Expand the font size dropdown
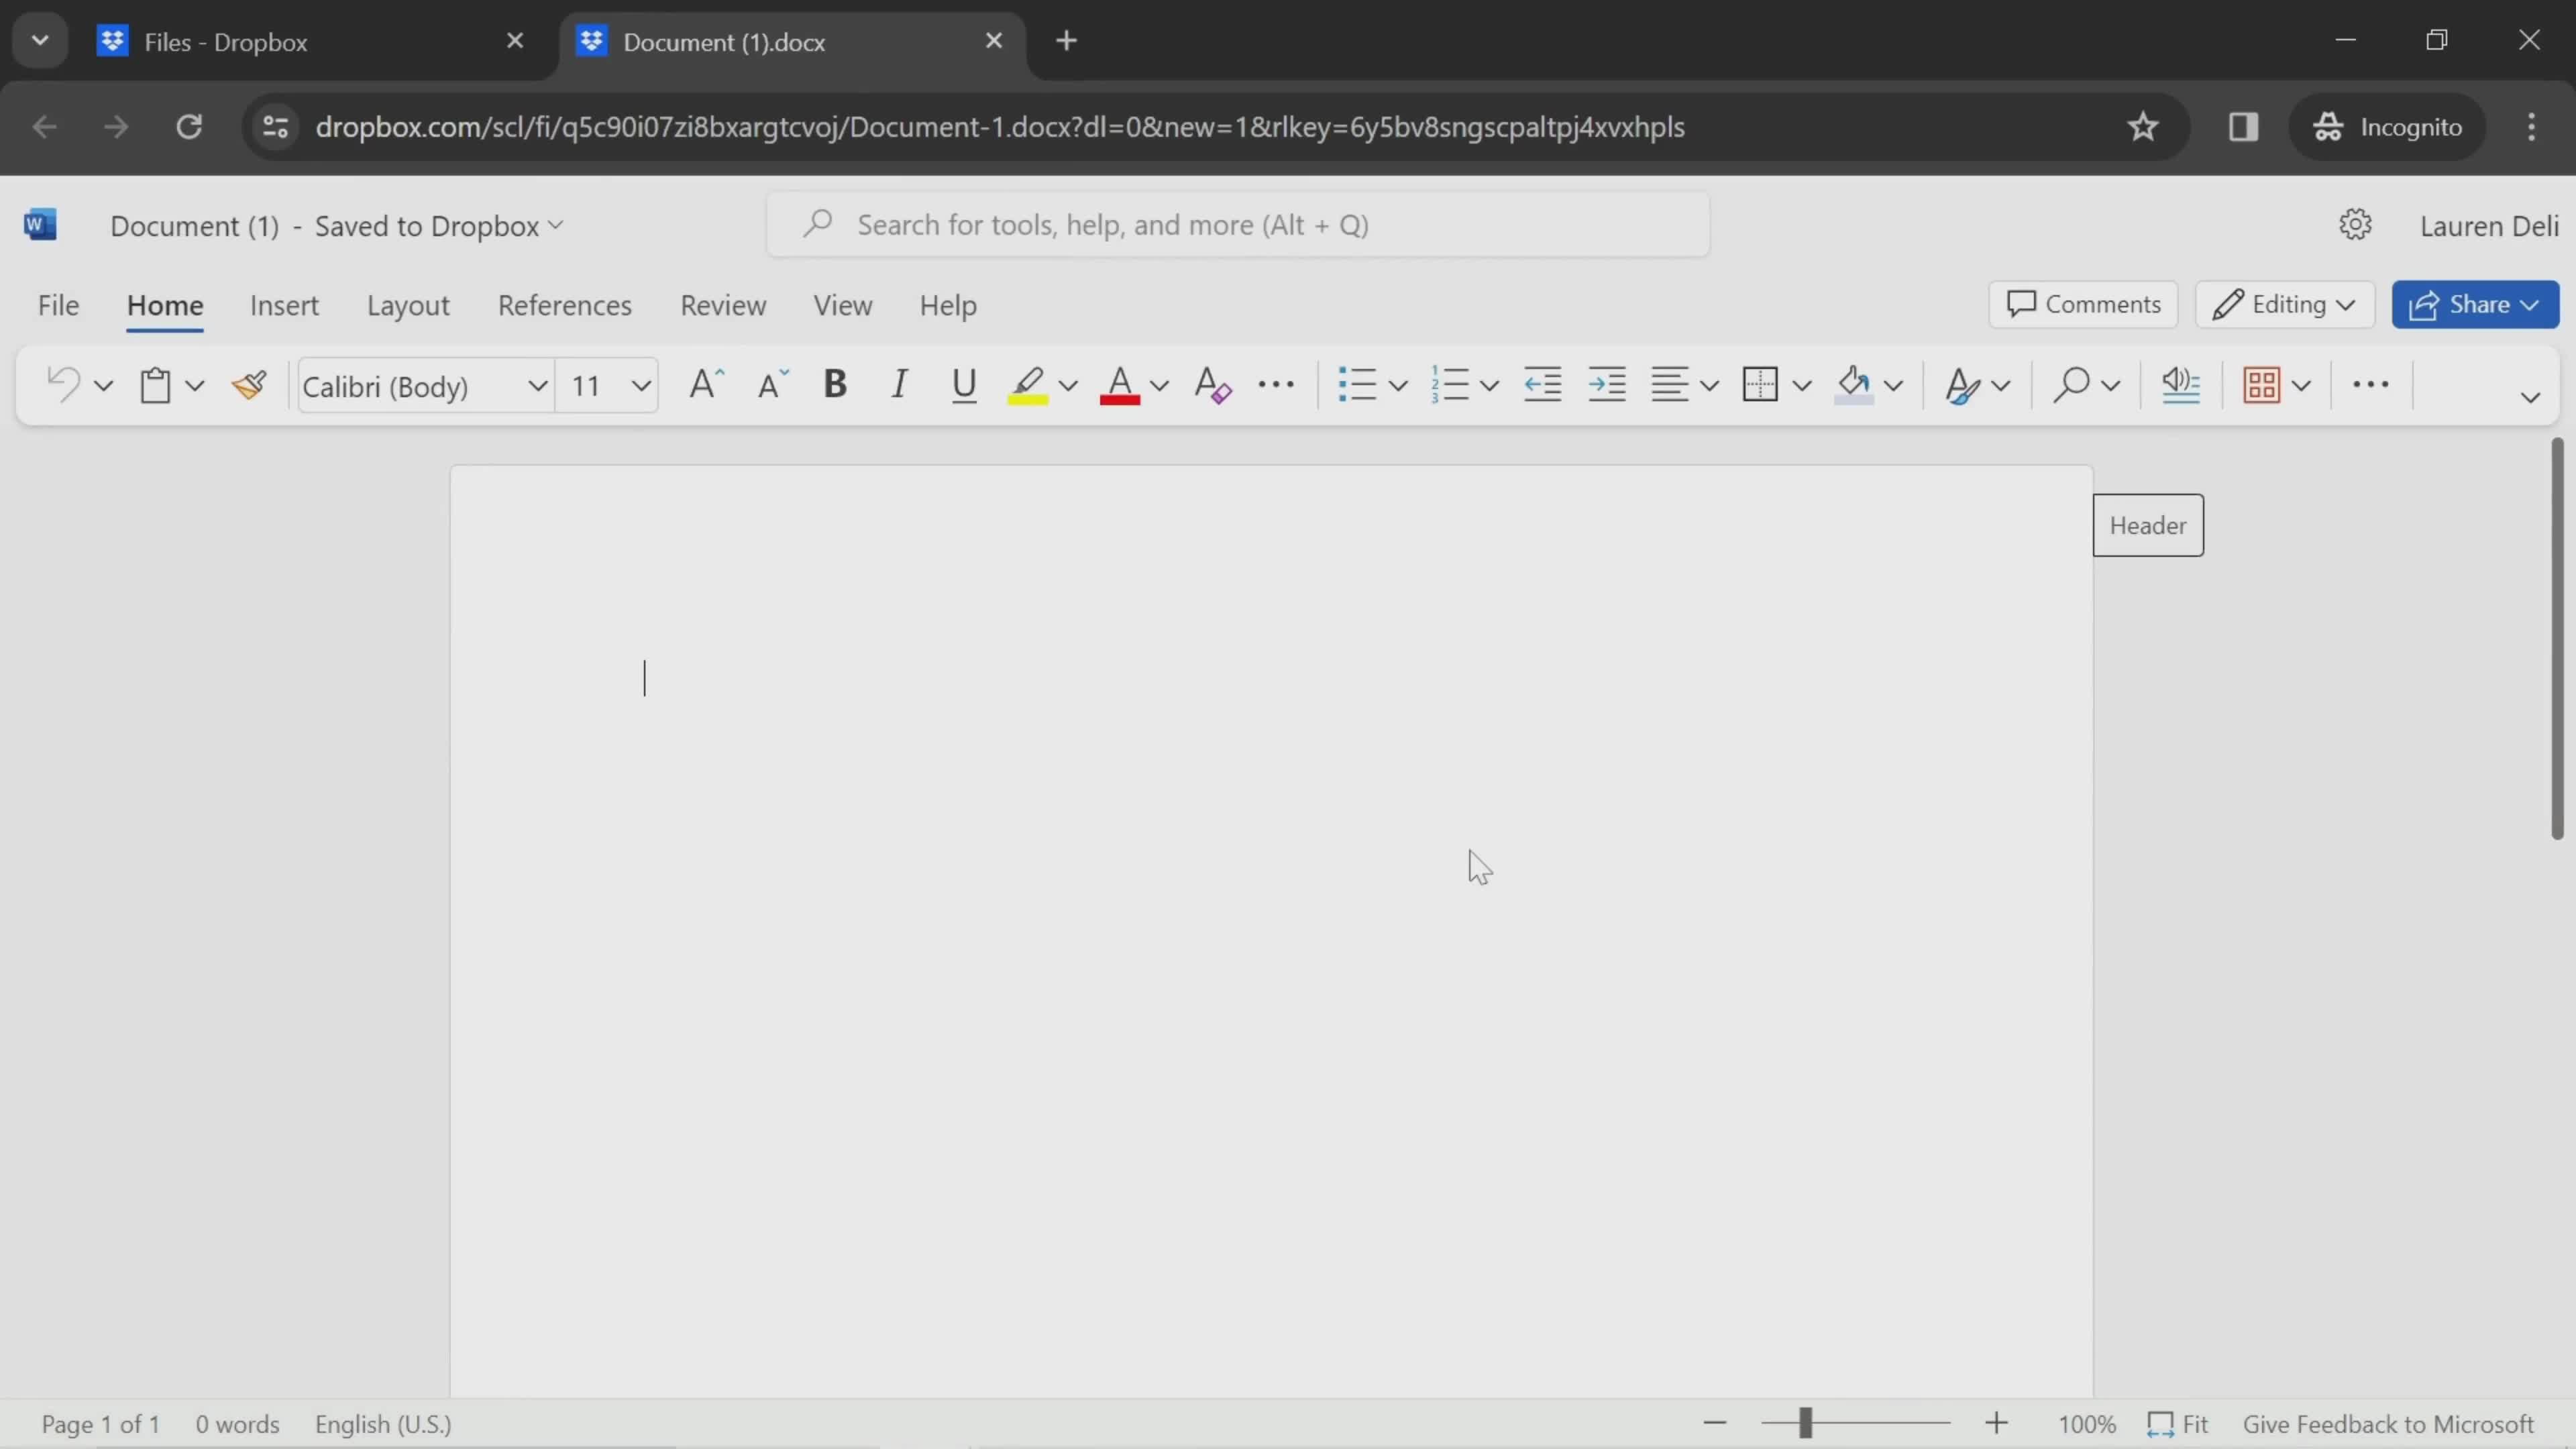Screen dimensions: 2576x1449 tap(642, 386)
